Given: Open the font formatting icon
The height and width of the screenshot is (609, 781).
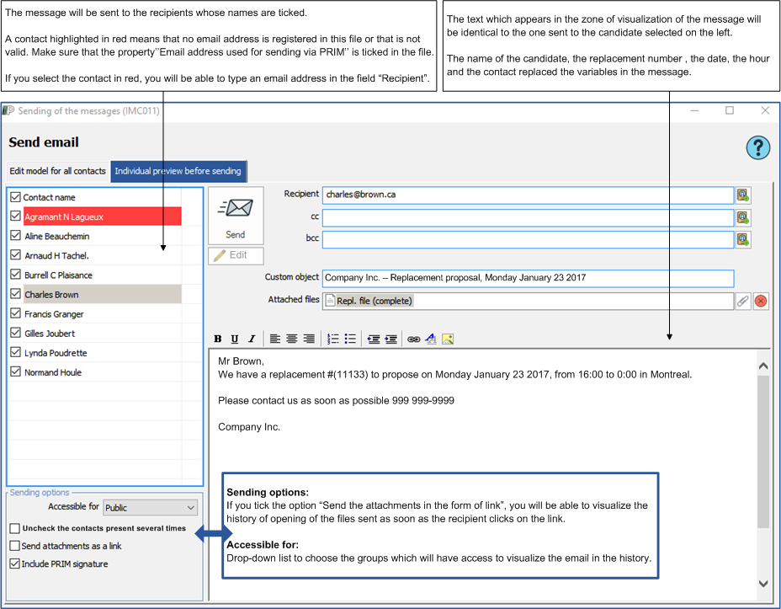Looking at the screenshot, I should coord(431,339).
